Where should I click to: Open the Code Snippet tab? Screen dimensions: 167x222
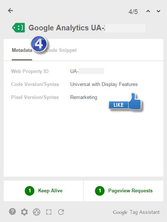61,50
